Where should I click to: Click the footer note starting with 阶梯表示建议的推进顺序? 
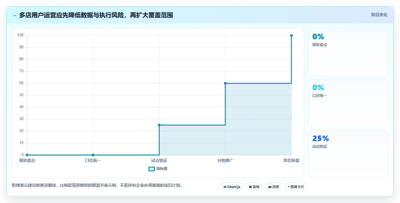97,185
